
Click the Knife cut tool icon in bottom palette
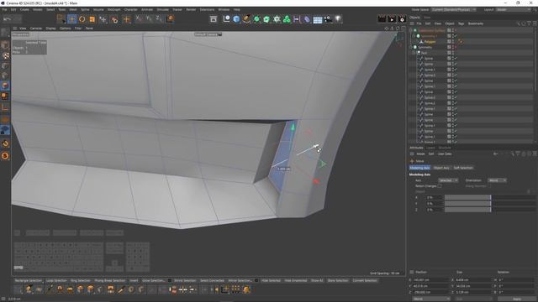pos(121,289)
